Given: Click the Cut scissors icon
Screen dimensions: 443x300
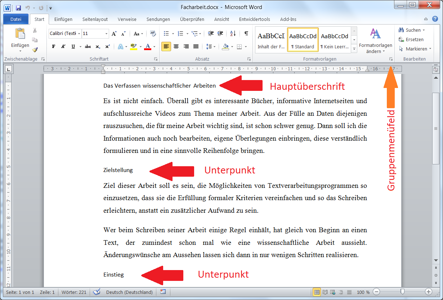Looking at the screenshot, I should coord(35,31).
